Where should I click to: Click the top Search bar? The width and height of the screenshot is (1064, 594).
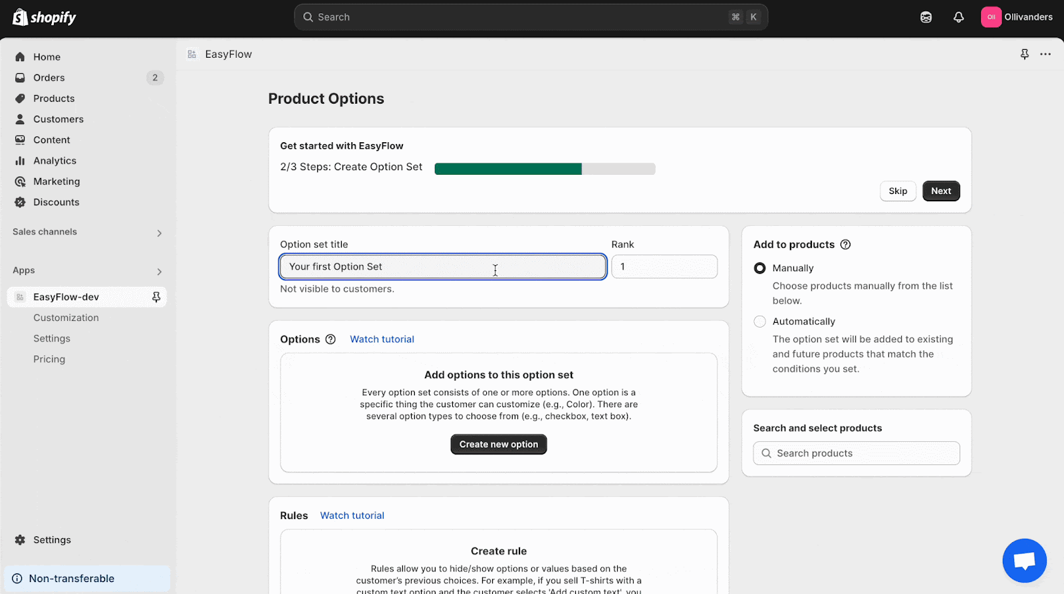531,17
